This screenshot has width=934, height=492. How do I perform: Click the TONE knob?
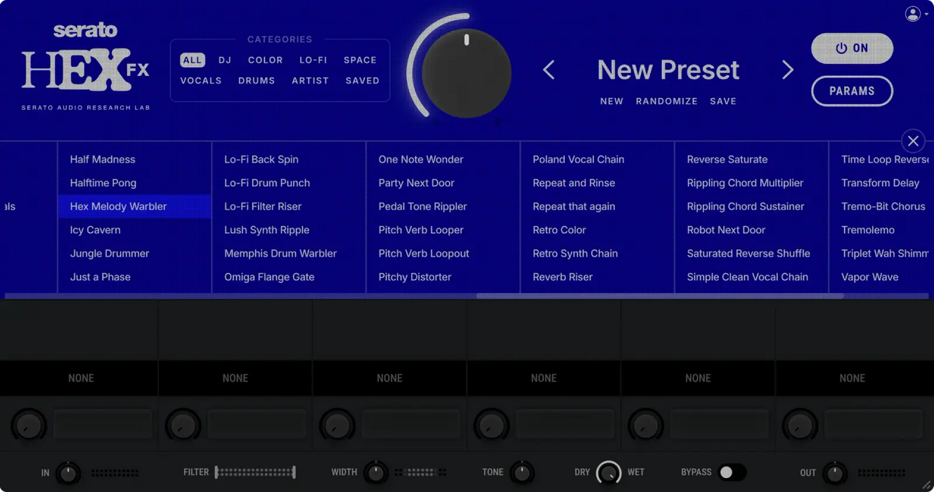pos(521,472)
